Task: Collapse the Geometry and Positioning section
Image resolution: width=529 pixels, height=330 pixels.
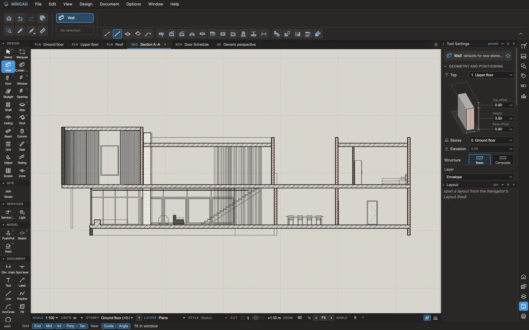Action: coord(445,67)
